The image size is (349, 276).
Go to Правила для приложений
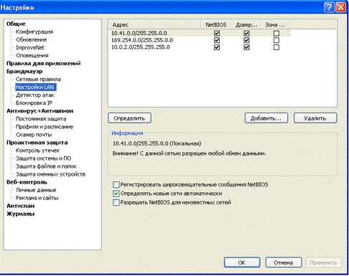[x=44, y=63]
